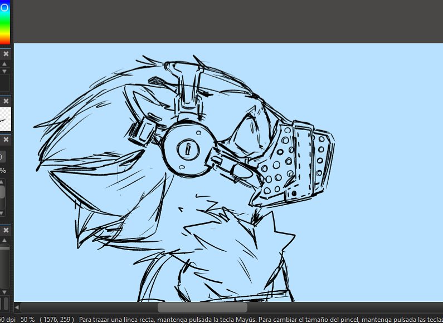This screenshot has width=443, height=323.
Task: Click the up arrow of the bottom-left panel scrollbar
Action: pos(4,240)
